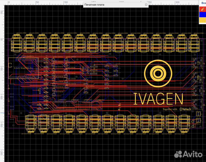Click the 'Together with' text on board
Image resolution: width=206 pixels, height=162 pixels.
point(170,109)
